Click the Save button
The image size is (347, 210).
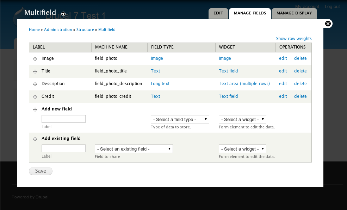(41, 171)
